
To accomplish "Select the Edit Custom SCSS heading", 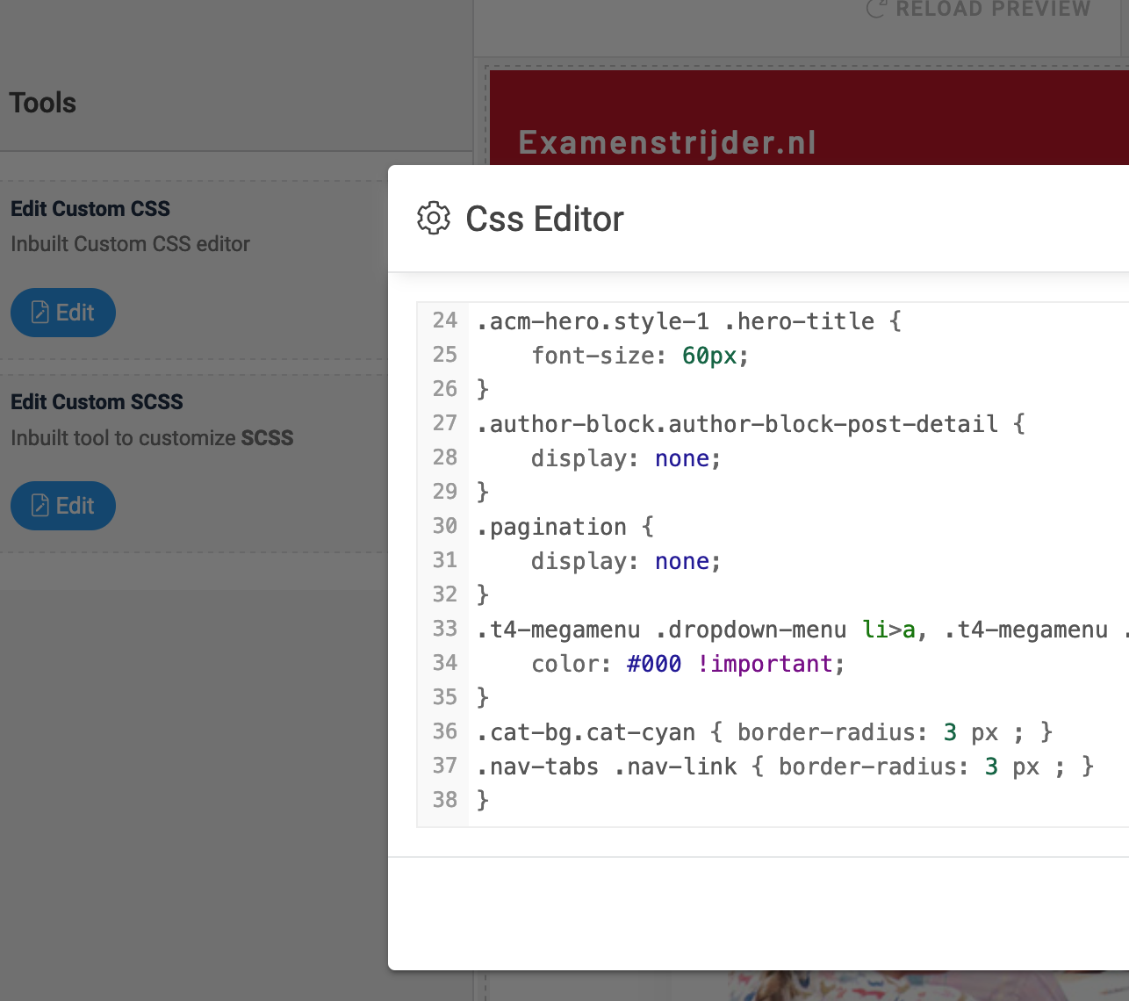I will point(97,402).
